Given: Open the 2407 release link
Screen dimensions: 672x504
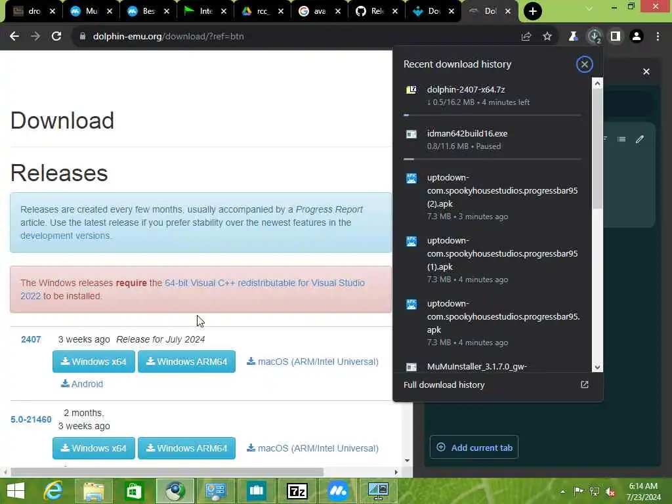Looking at the screenshot, I should coord(31,339).
